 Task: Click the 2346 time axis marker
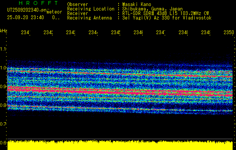tap(138, 33)
